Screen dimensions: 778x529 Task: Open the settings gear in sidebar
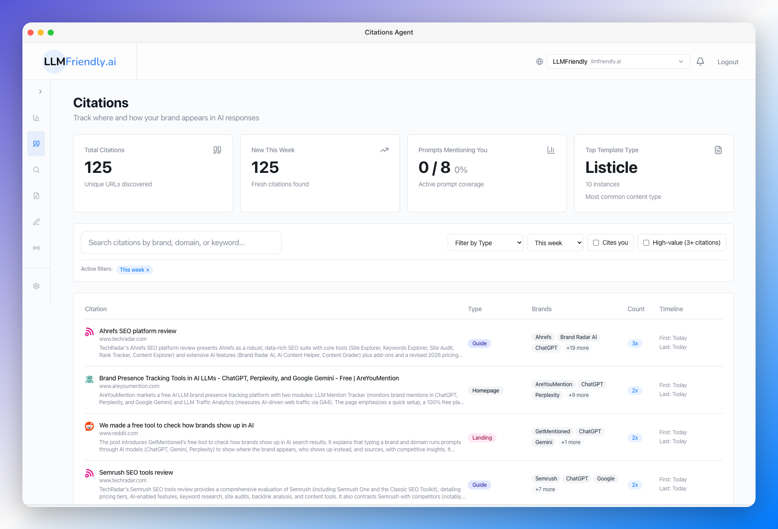coord(36,286)
